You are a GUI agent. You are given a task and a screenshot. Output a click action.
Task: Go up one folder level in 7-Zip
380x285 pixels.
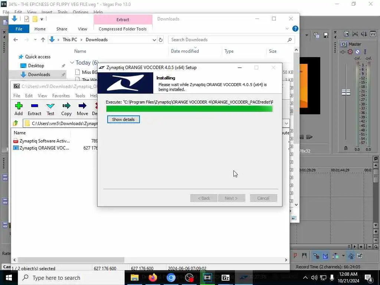pos(16,123)
